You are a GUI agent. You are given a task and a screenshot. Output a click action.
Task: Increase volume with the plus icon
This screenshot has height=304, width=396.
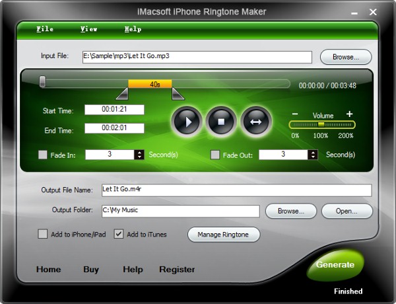[349, 114]
